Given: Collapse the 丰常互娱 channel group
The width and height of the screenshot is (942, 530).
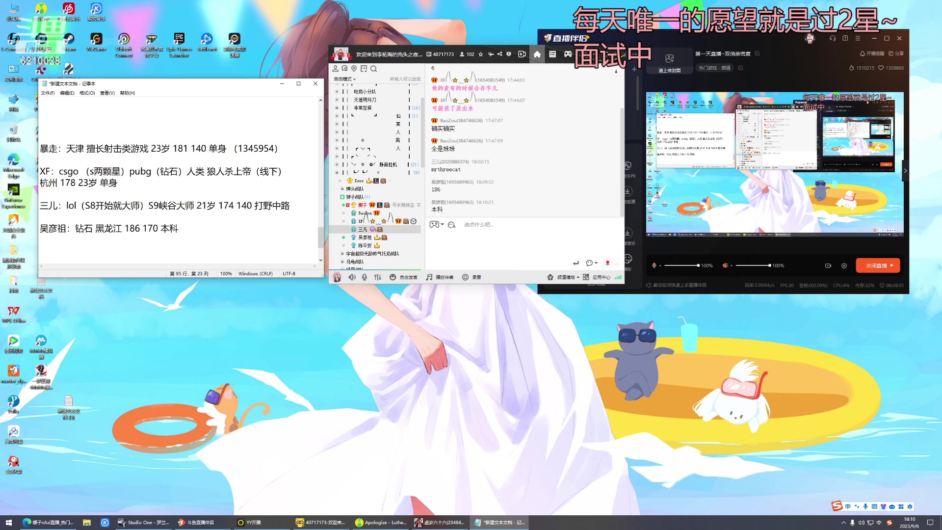Looking at the screenshot, I should [337, 108].
